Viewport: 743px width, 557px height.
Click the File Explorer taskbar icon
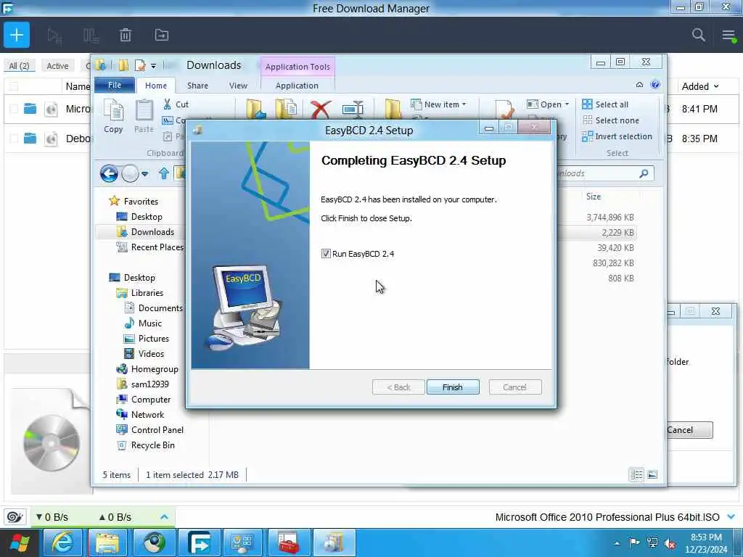point(107,542)
